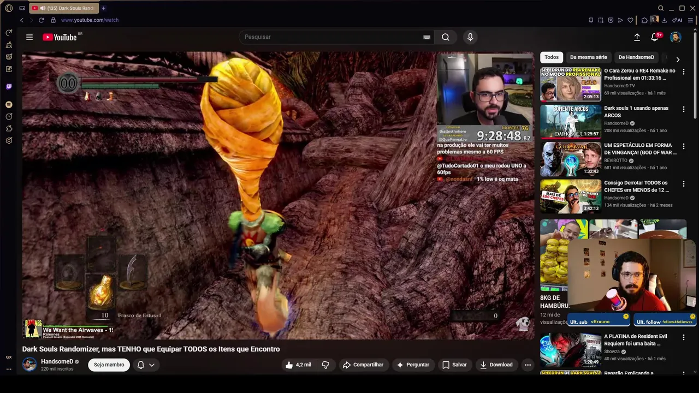Toggle the channel notification bell
Screen dimensions: 699x393
(141, 365)
